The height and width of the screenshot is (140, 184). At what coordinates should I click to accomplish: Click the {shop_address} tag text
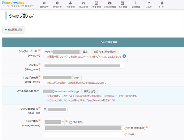[31, 125]
